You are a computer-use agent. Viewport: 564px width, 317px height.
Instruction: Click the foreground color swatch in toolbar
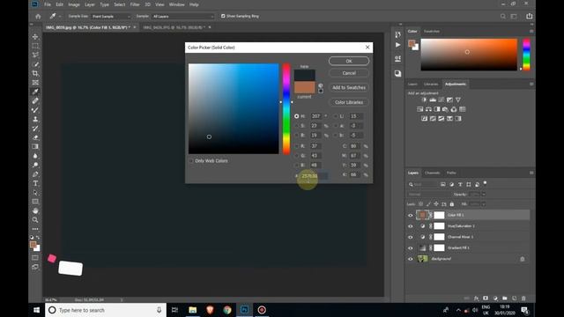[x=33, y=245]
